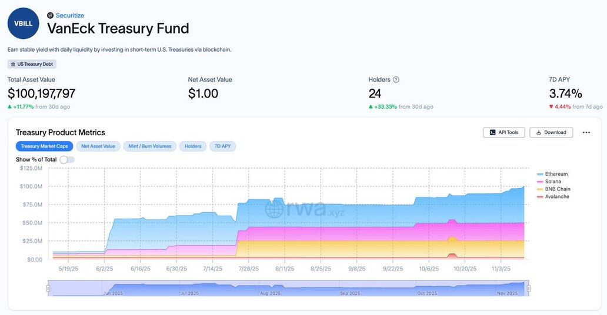This screenshot has height=315, width=607.
Task: Click the Holders info question mark icon
Action: click(396, 80)
